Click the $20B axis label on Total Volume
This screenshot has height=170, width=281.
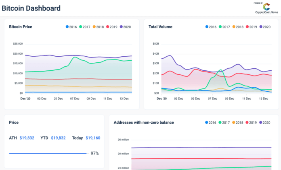[x=156, y=73]
